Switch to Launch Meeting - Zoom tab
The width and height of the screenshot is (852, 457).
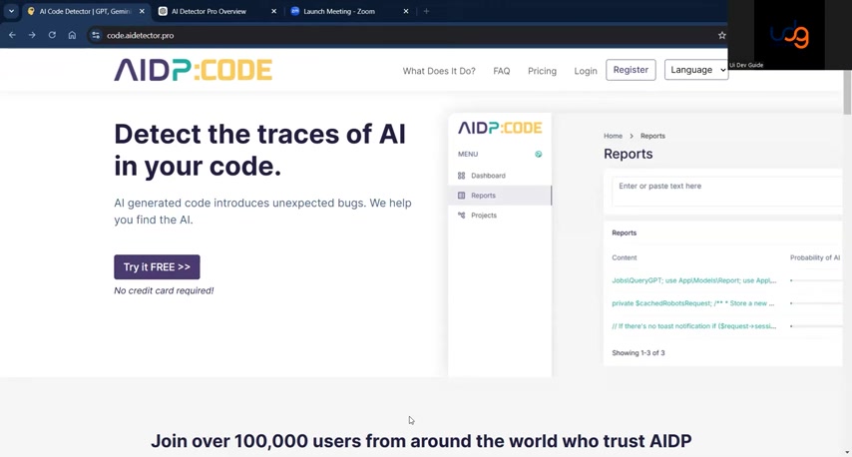pyautogui.click(x=339, y=11)
